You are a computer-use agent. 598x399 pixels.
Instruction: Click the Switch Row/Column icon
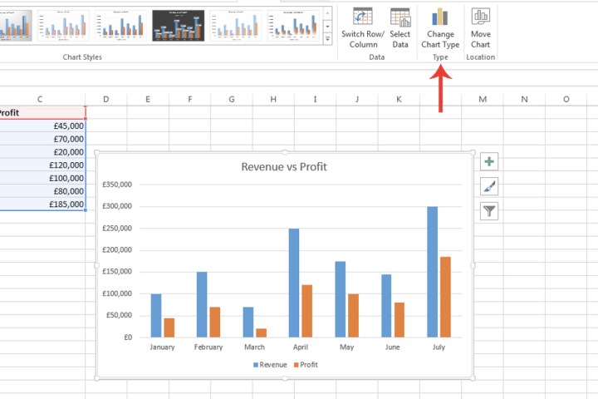pos(362,17)
